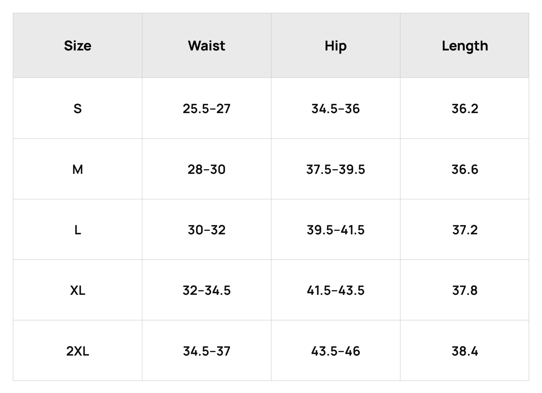Click waist value 25.5–27
The image size is (542, 393).
(207, 109)
